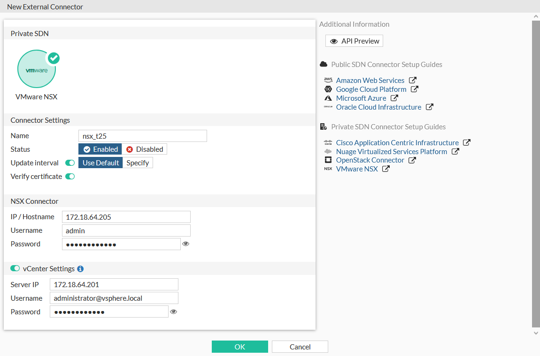Image resolution: width=540 pixels, height=356 pixels.
Task: Toggle the Verify certificate switch
Action: tap(70, 177)
